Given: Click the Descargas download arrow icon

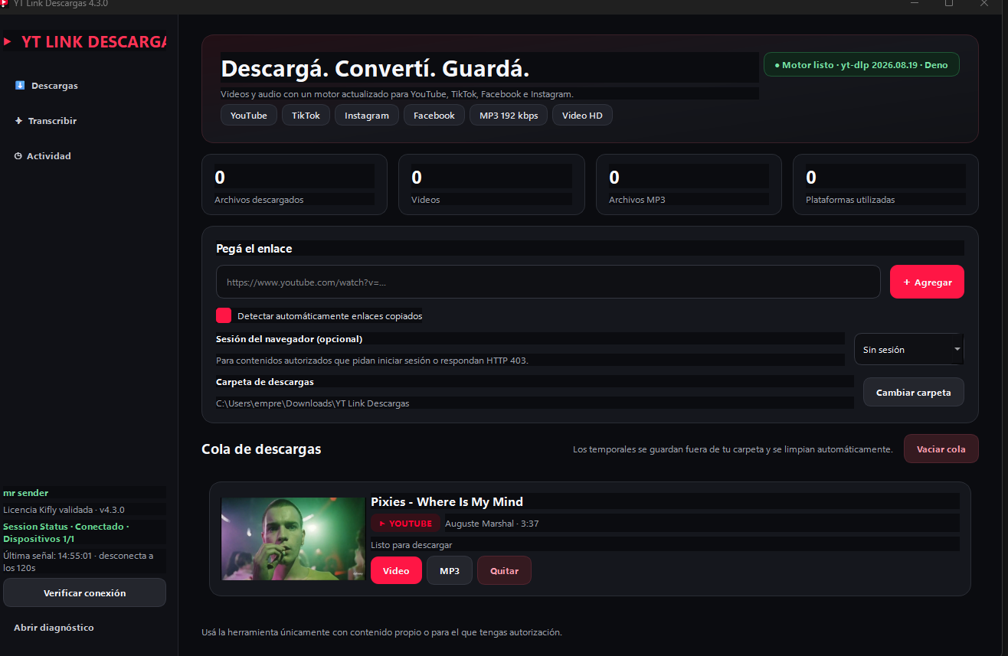Looking at the screenshot, I should click(20, 86).
